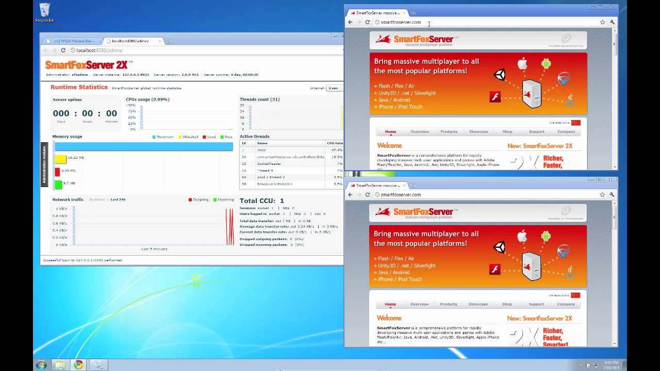
Task: Open the Recycle Bin desktop icon
Action: [x=44, y=12]
